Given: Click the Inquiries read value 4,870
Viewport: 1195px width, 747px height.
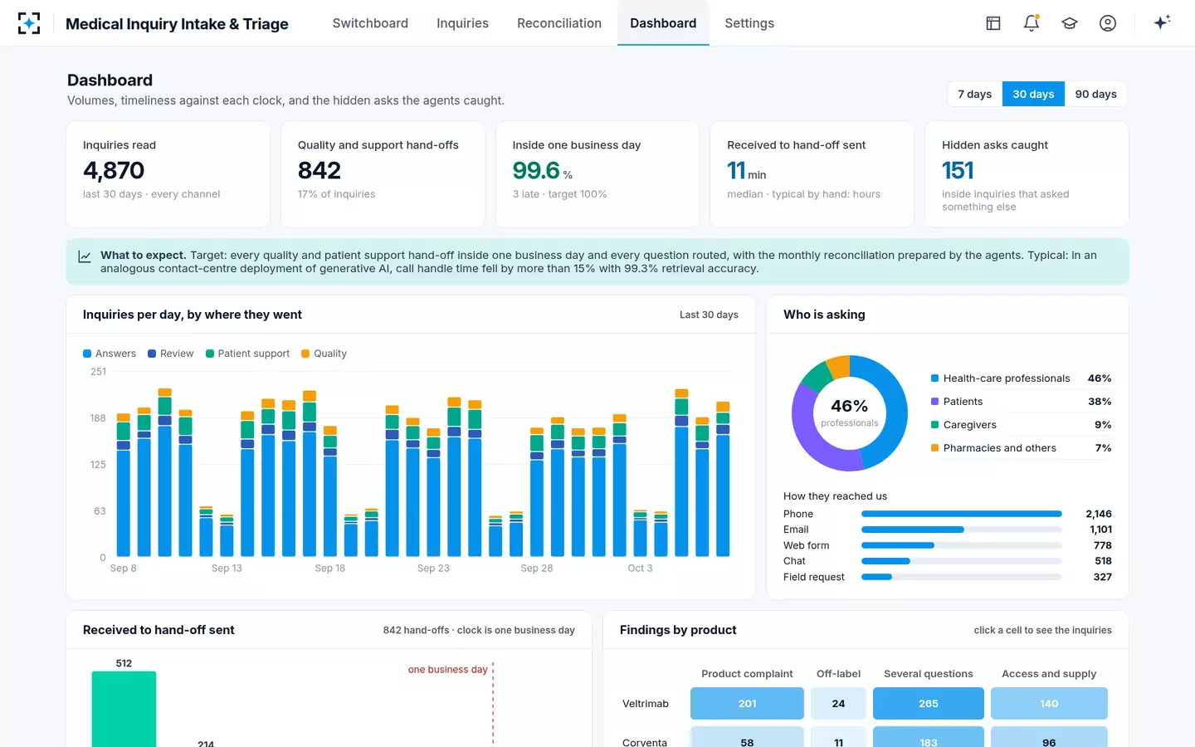Looking at the screenshot, I should click(114, 170).
